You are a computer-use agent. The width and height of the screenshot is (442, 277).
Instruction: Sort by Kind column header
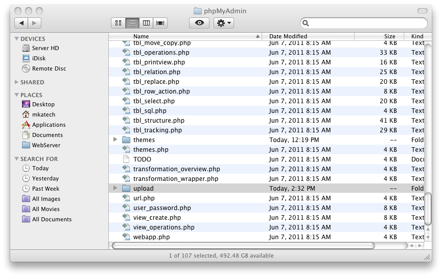(x=417, y=36)
